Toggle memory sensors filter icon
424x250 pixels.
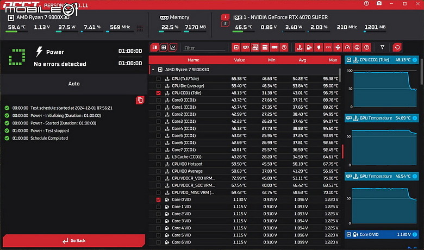coord(275,48)
